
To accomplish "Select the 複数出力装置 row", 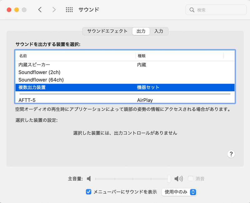I will (x=125, y=88).
